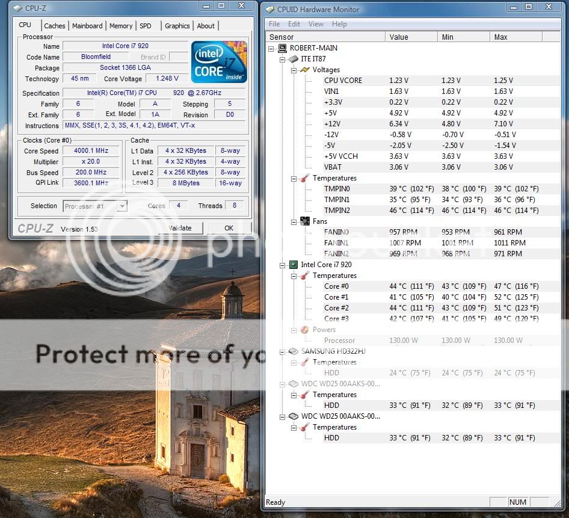
Task: Open the View menu
Action: [316, 24]
